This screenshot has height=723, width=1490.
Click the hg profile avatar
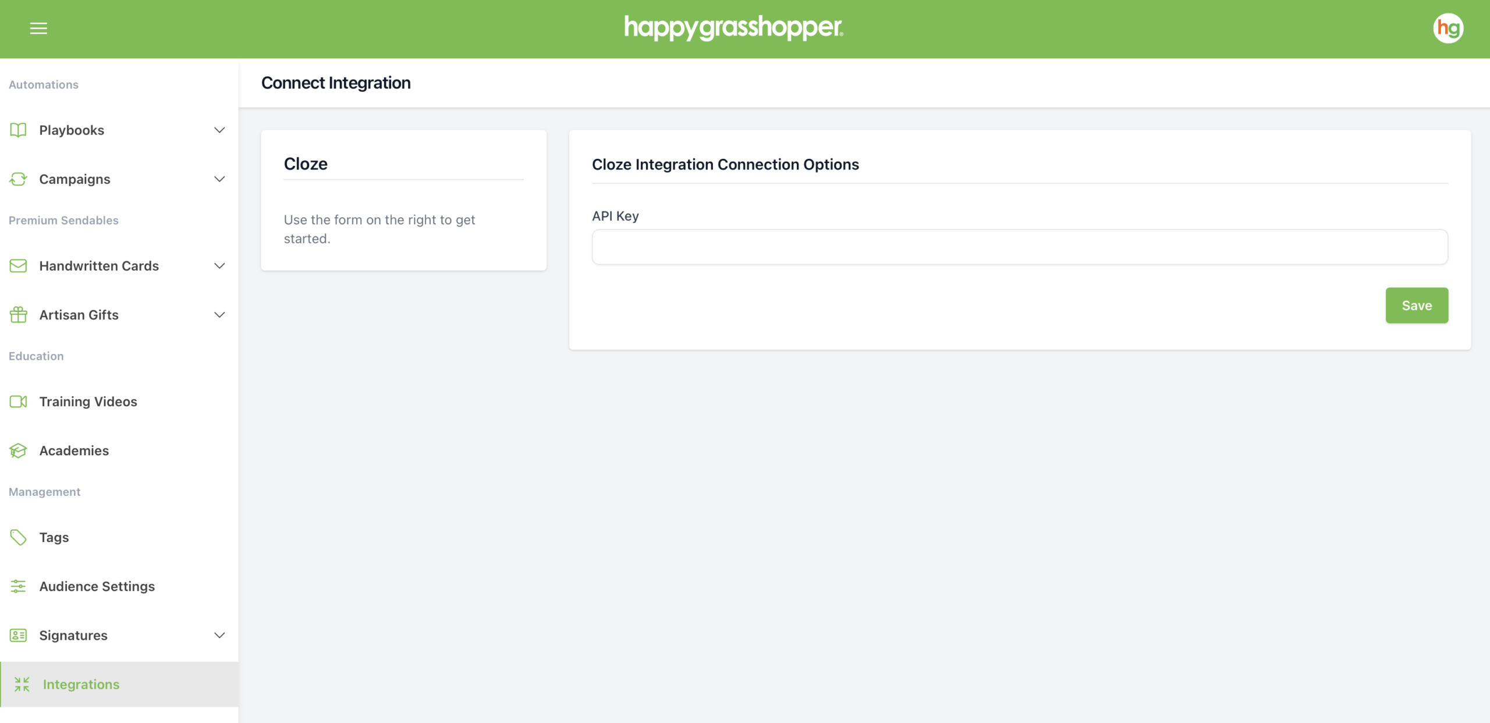point(1448,28)
